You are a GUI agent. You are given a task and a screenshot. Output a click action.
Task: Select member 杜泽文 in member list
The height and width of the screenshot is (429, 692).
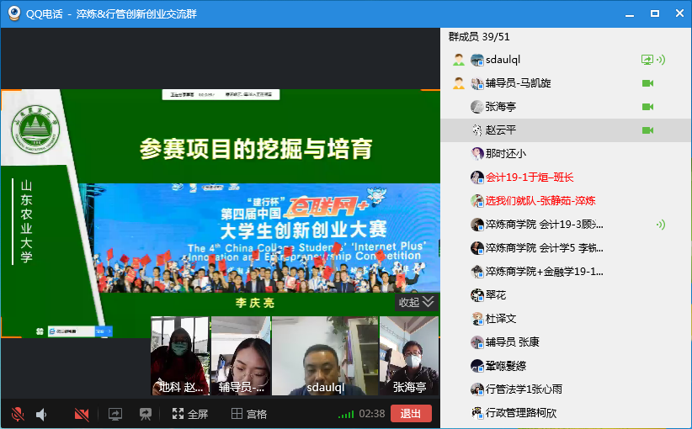coord(500,319)
